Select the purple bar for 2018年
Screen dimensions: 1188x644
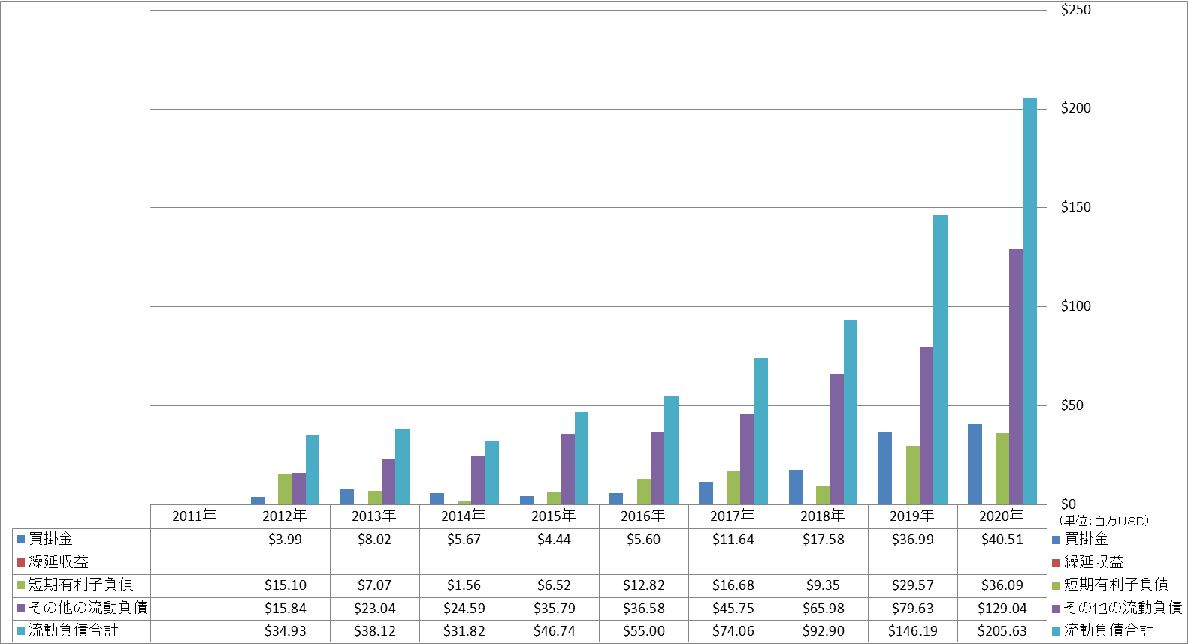[x=837, y=439]
